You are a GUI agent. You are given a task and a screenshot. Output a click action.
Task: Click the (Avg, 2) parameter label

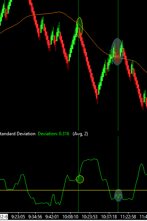pyautogui.click(x=80, y=134)
